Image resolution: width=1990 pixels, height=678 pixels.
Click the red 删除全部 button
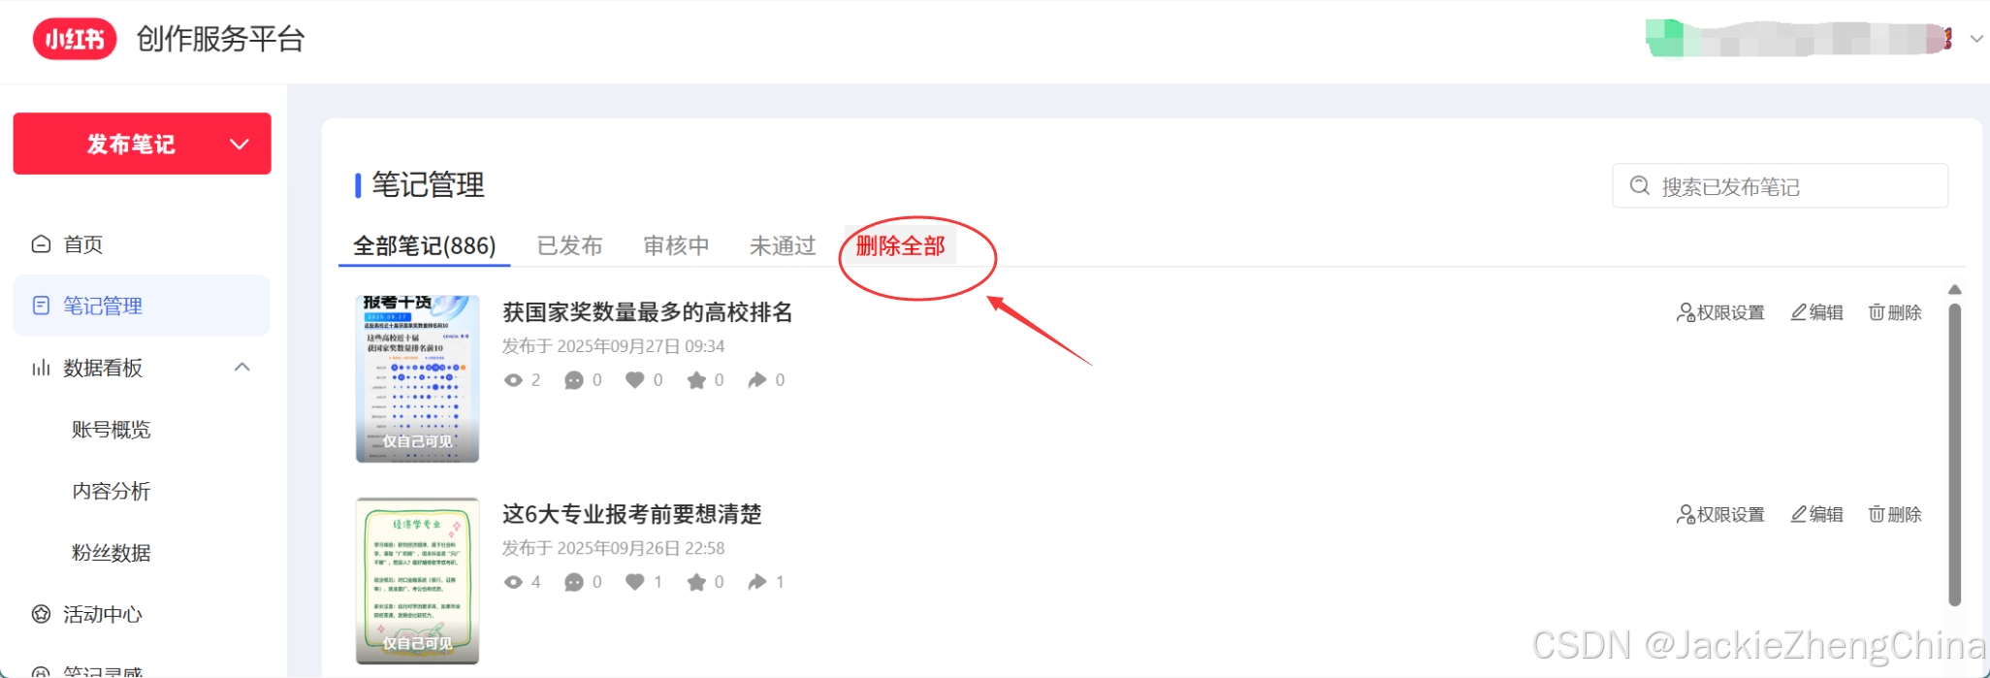click(900, 245)
